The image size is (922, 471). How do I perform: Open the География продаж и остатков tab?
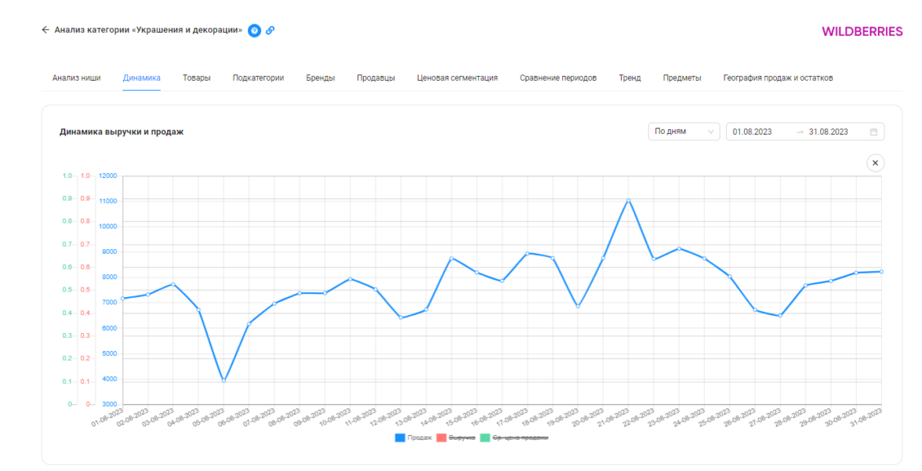778,78
